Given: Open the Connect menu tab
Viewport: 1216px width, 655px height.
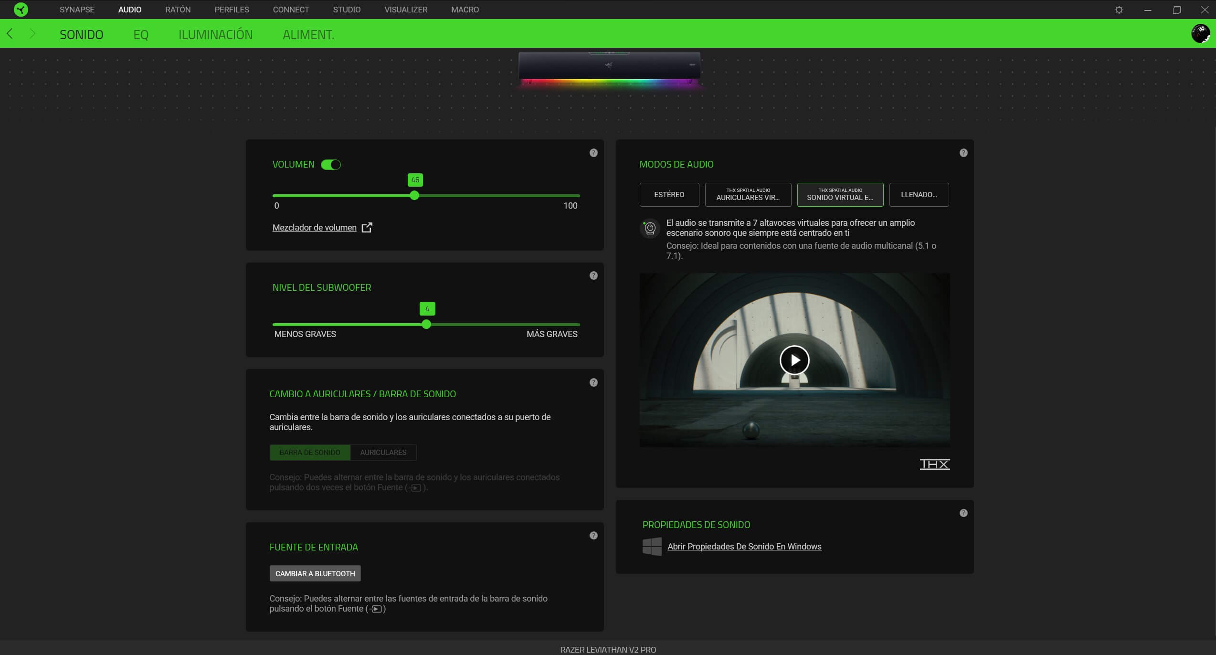Looking at the screenshot, I should 291,10.
